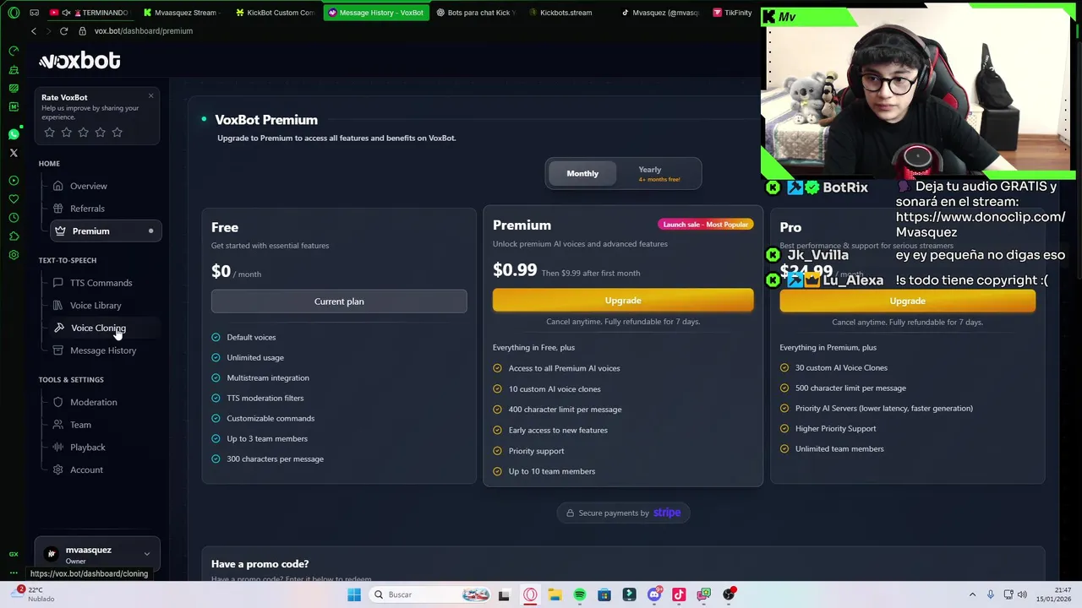This screenshot has height=608, width=1082.
Task: Open the taskbar weather widget Nublado
Action: click(x=34, y=594)
